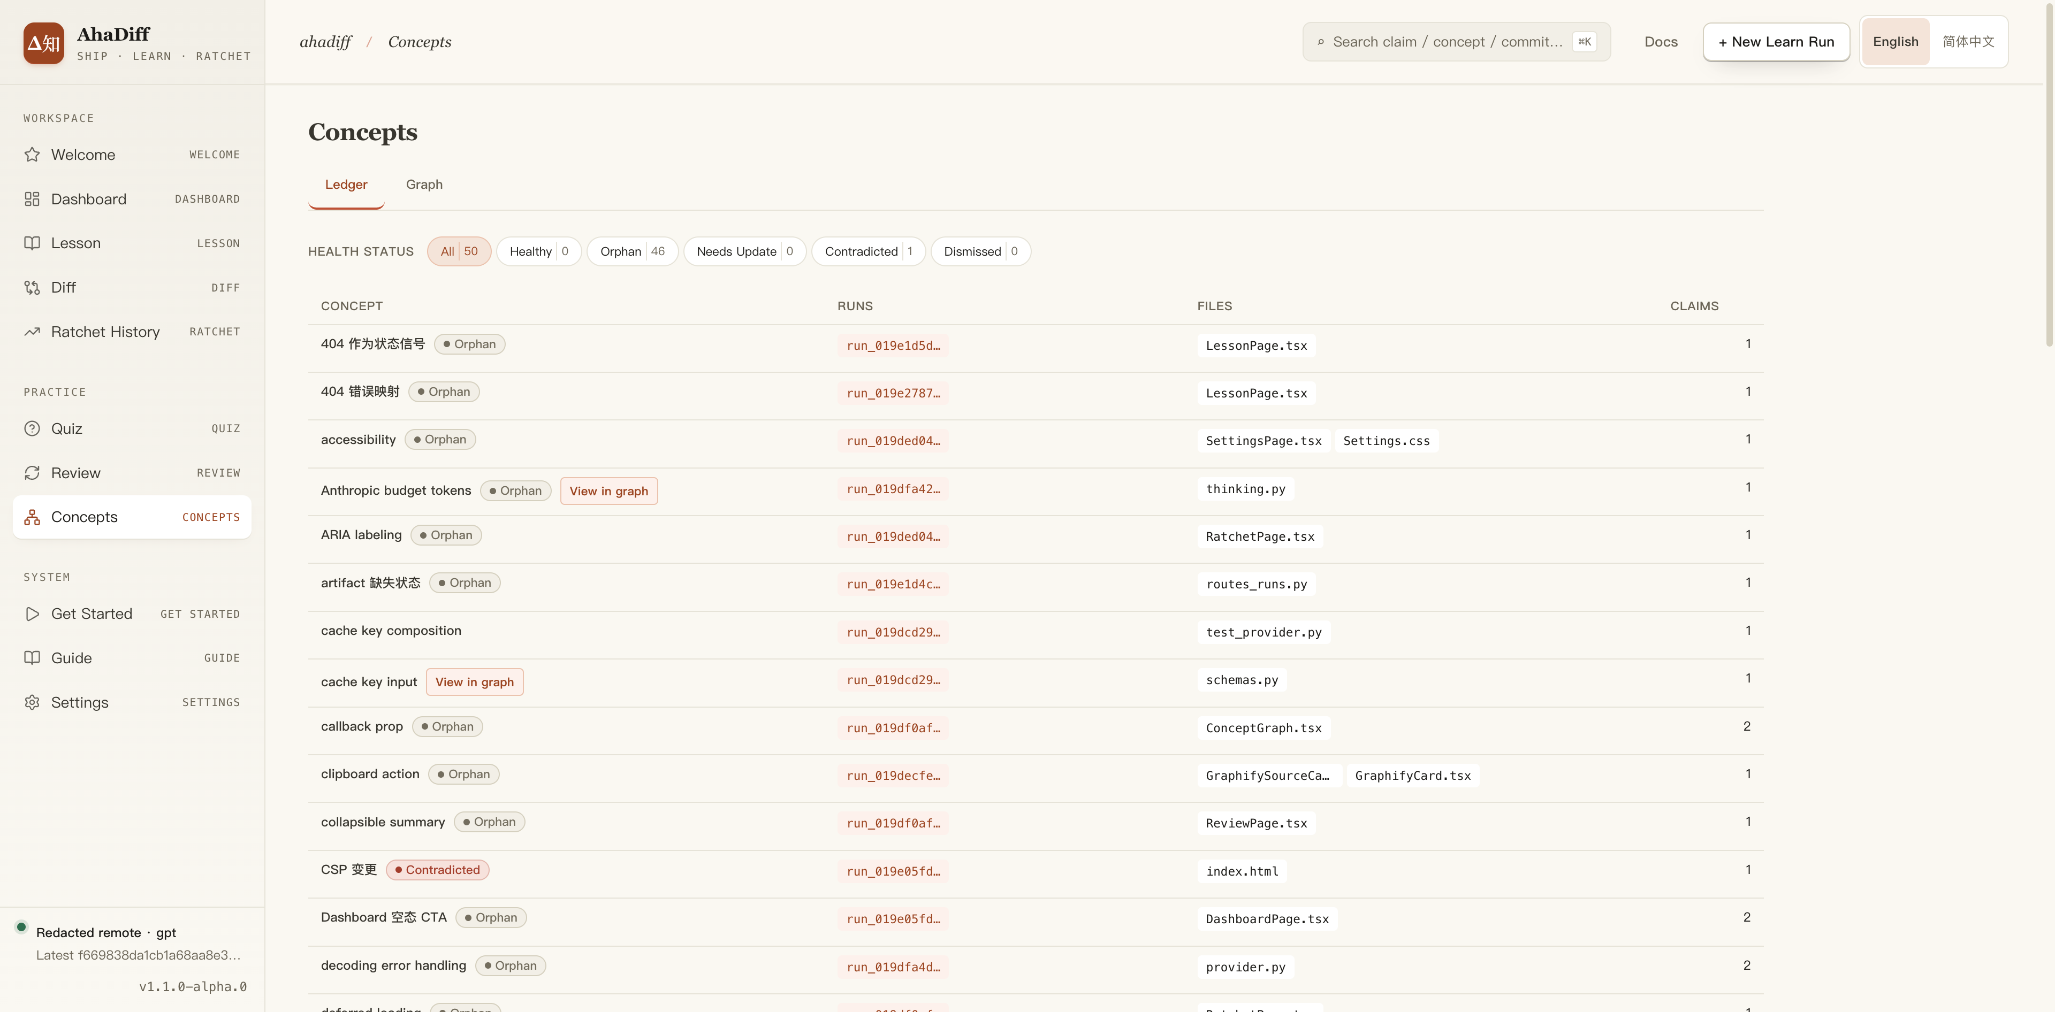
Task: Switch to the Ledger tab
Action: pyautogui.click(x=346, y=184)
